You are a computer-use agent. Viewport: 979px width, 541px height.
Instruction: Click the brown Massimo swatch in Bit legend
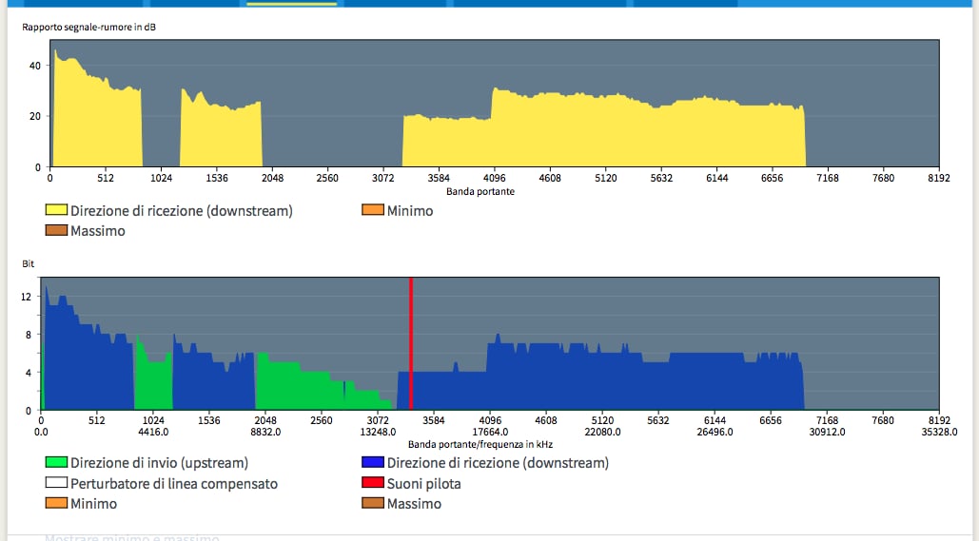pos(372,504)
